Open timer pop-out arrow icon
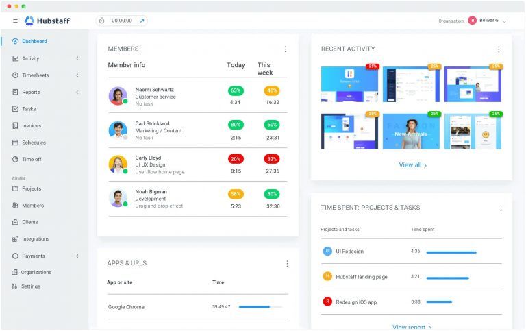Screen dimensions: 526x331 142,21
